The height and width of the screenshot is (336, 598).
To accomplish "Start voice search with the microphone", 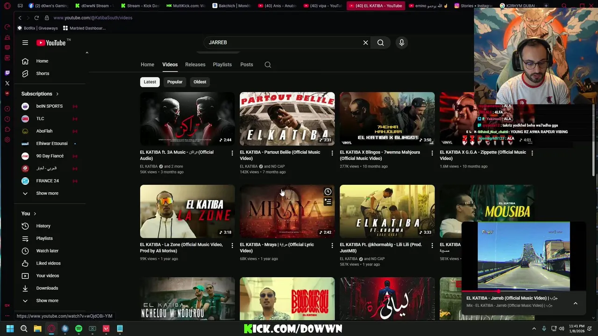I will click(402, 42).
